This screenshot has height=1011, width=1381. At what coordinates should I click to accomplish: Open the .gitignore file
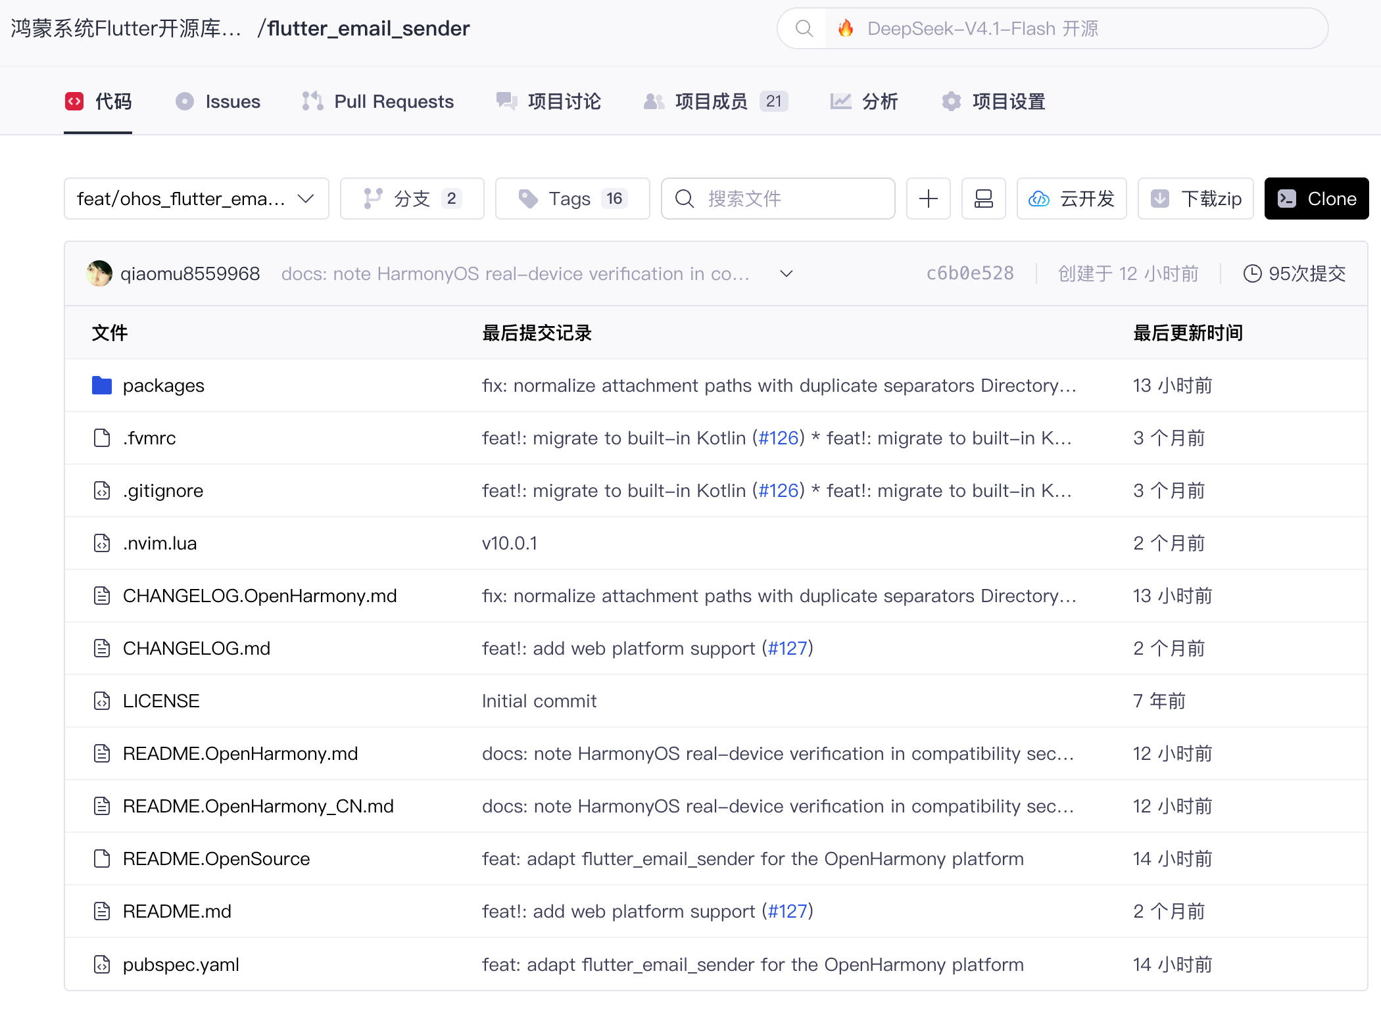coord(163,490)
